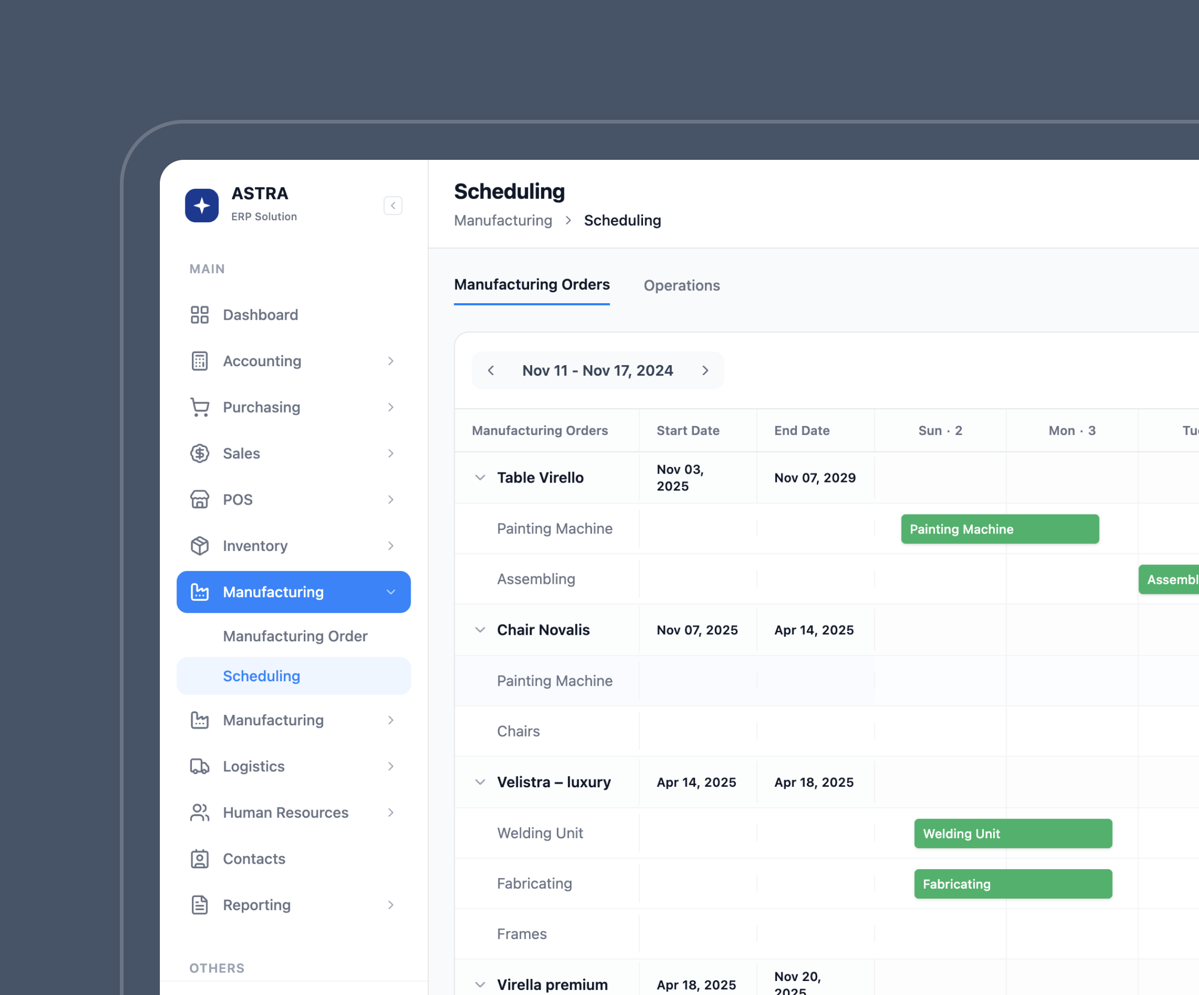Click the Sales dollar icon
1199x995 pixels.
tap(199, 453)
